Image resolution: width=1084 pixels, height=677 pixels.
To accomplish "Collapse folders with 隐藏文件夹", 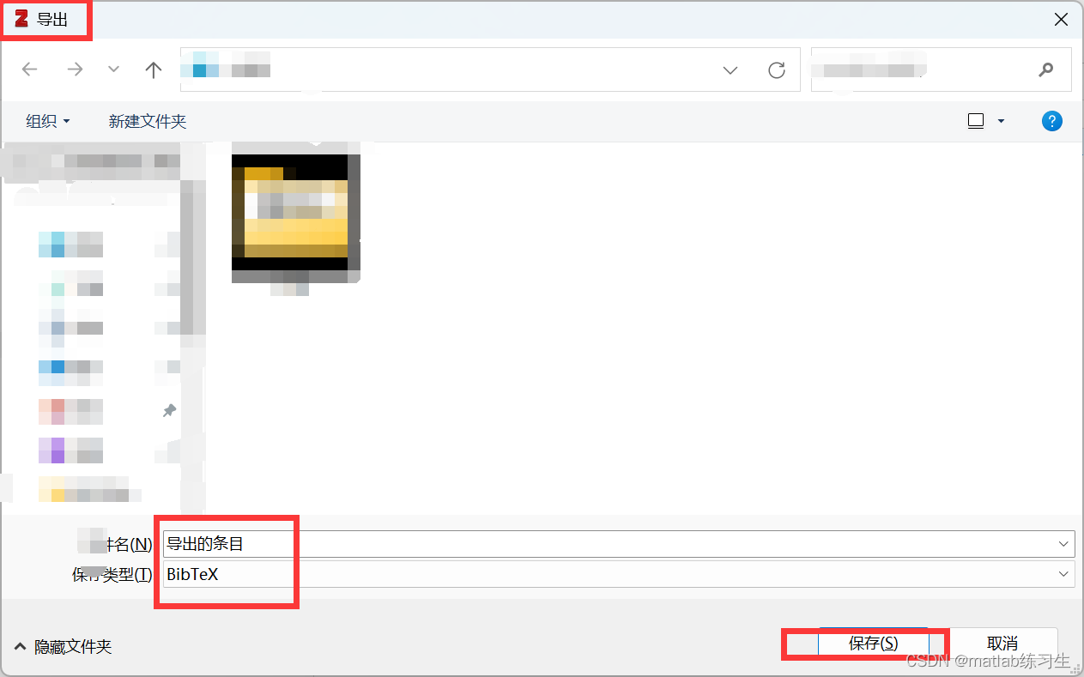I will coord(64,647).
